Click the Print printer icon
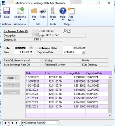115x126 pixels. [43, 11]
